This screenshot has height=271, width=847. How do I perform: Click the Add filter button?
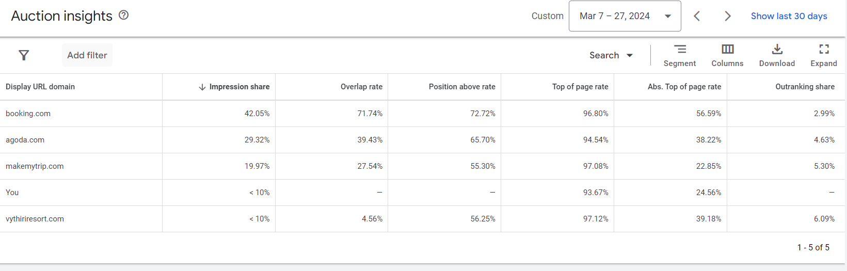pos(87,55)
